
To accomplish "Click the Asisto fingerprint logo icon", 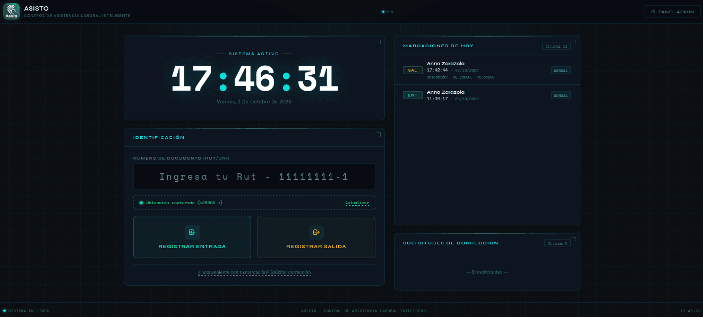I will pyautogui.click(x=12, y=11).
